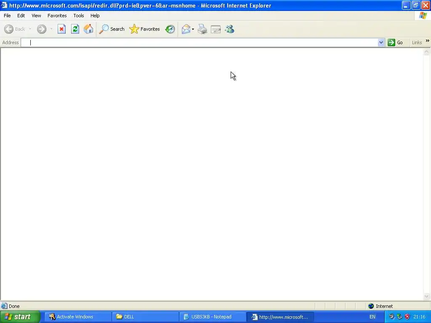This screenshot has height=323, width=431.
Task: Open the Edit menu
Action: tap(21, 16)
